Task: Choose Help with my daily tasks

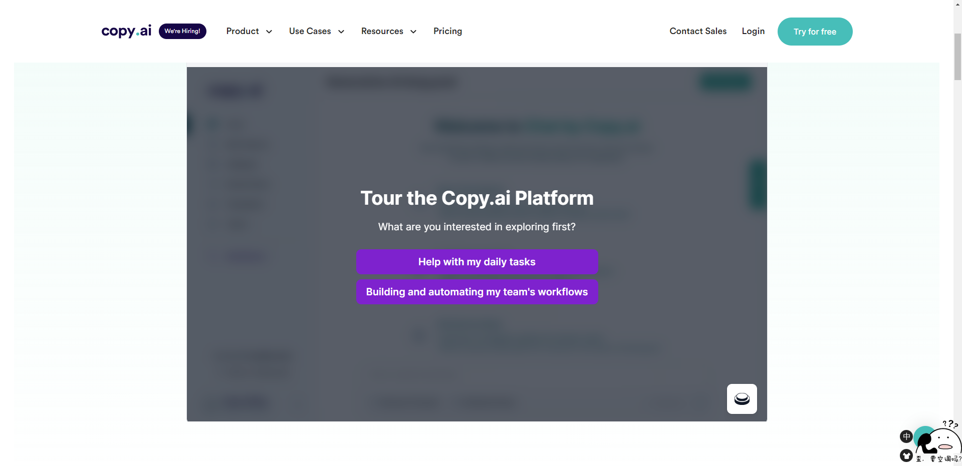Action: click(x=477, y=262)
